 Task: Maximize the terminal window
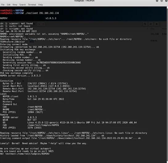click(162, 1)
